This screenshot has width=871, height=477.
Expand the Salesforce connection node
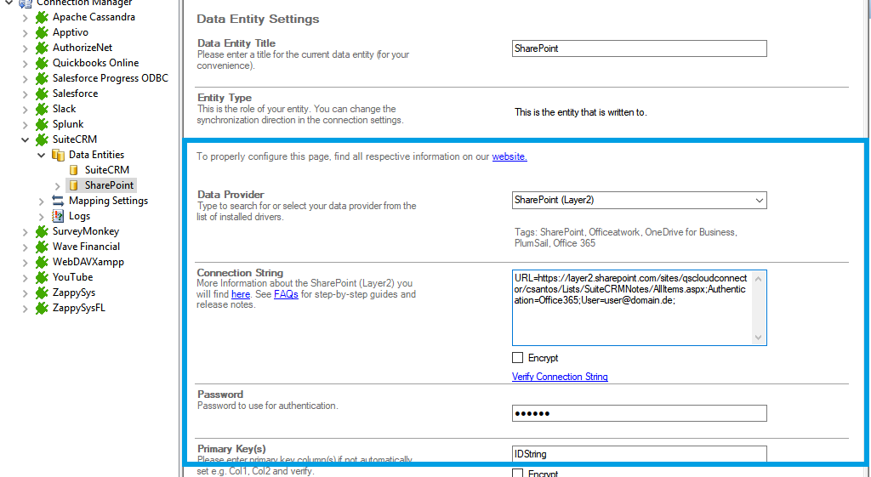point(25,94)
